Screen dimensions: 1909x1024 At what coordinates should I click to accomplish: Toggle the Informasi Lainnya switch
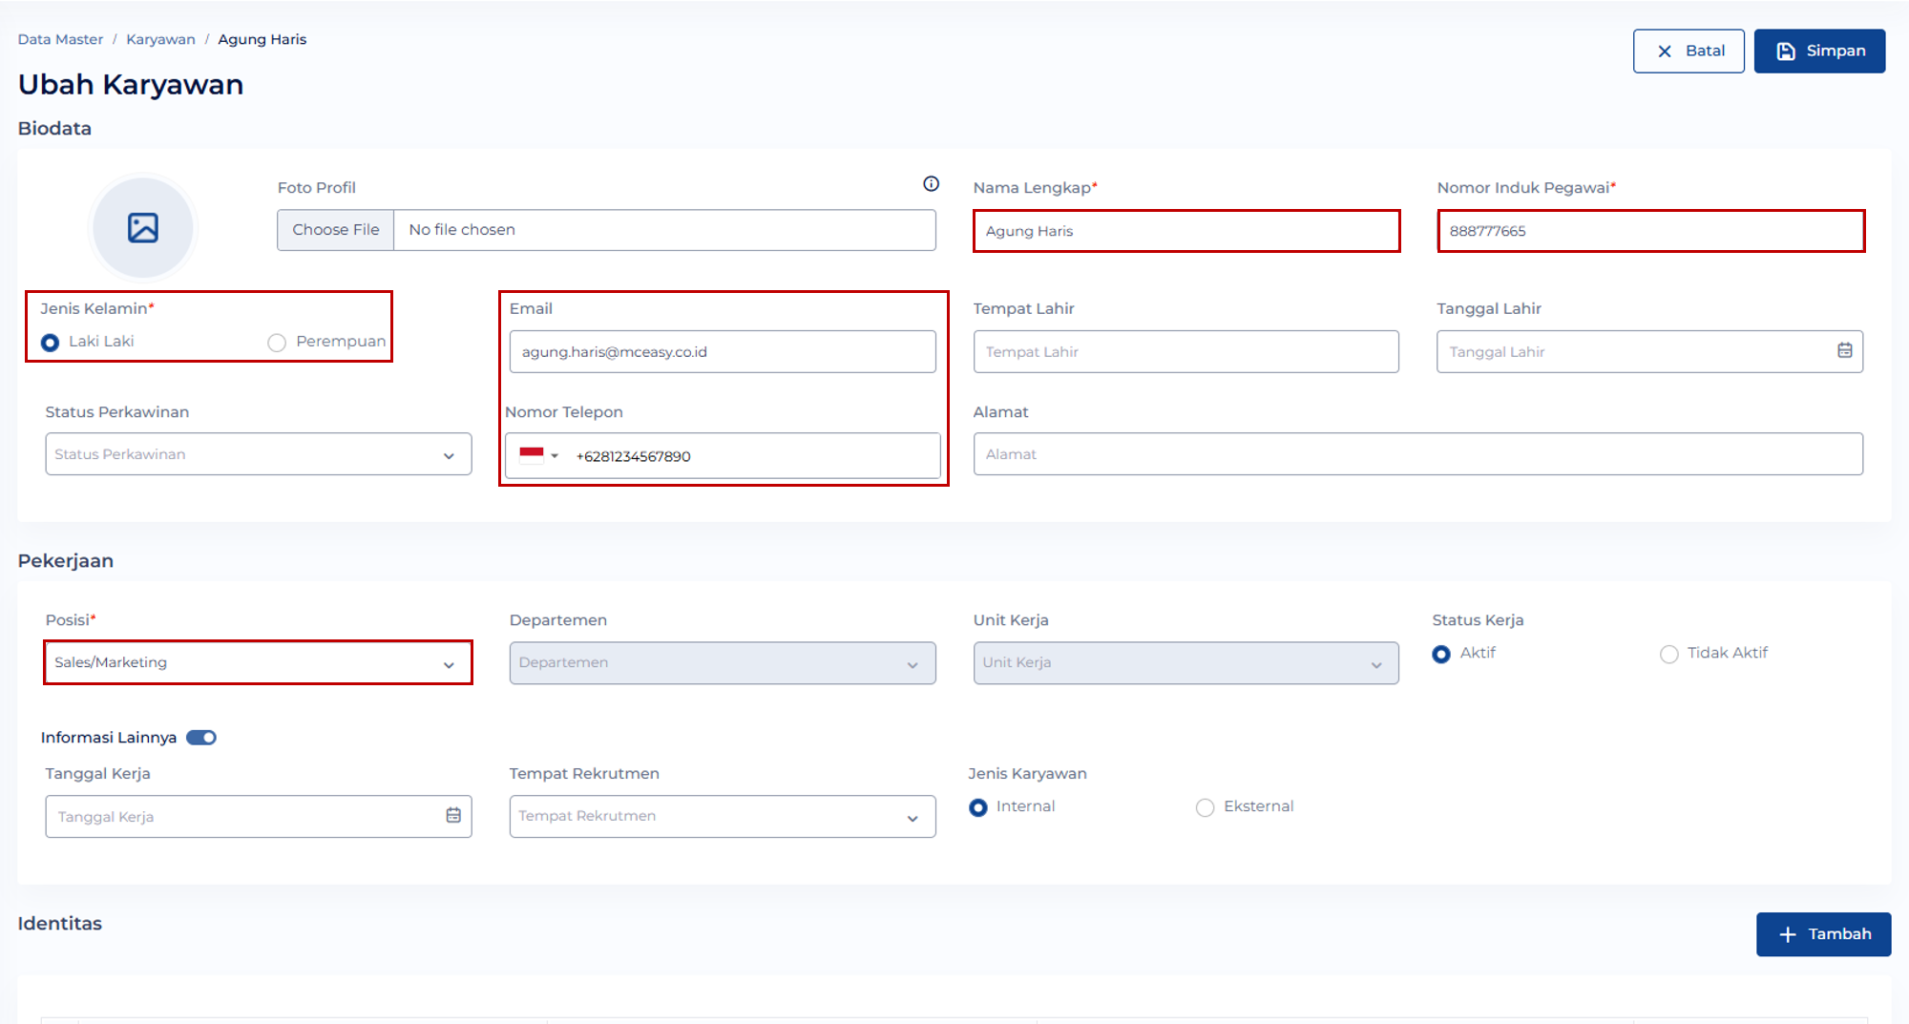pos(201,738)
